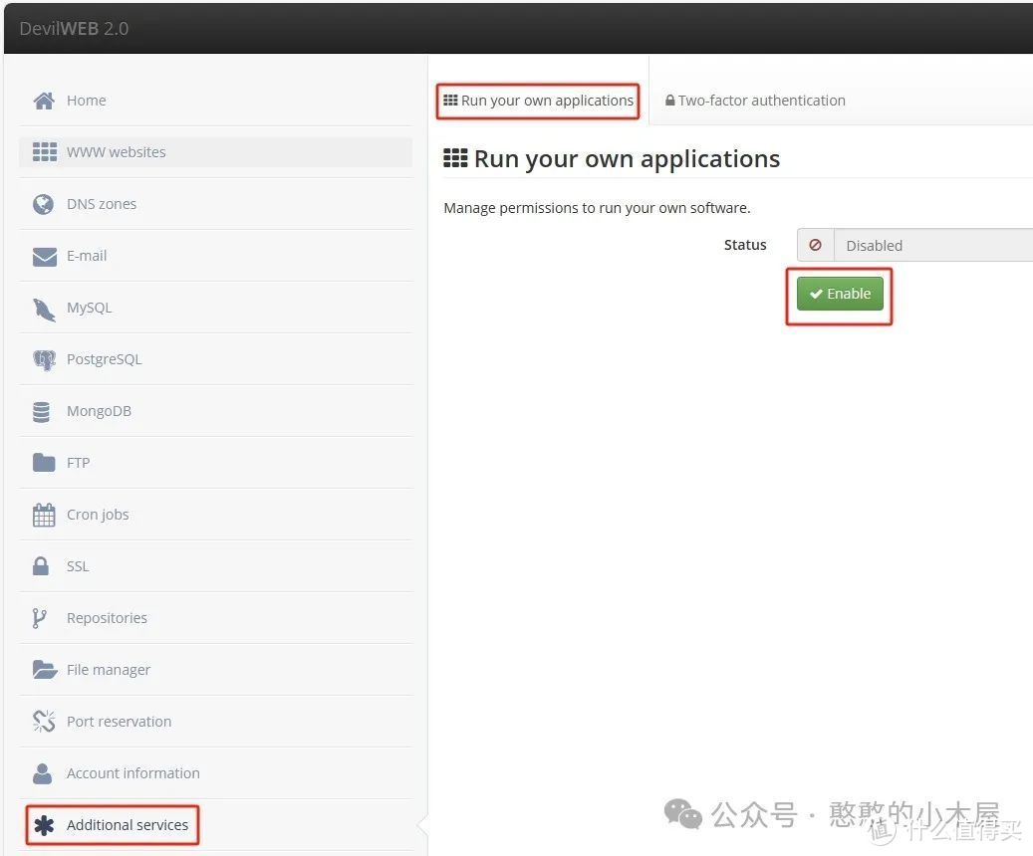Open the FTP section
The height and width of the screenshot is (856, 1033).
215,463
